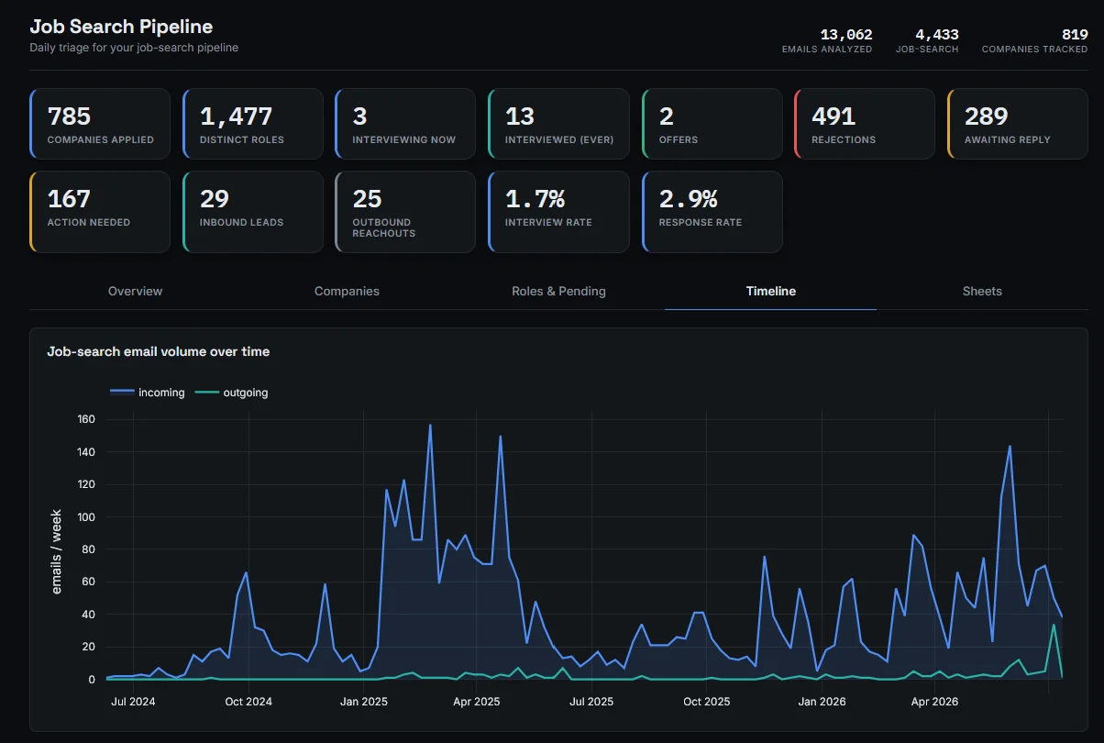
Task: Click the Outbound Reachouts 25 card
Action: (405, 212)
